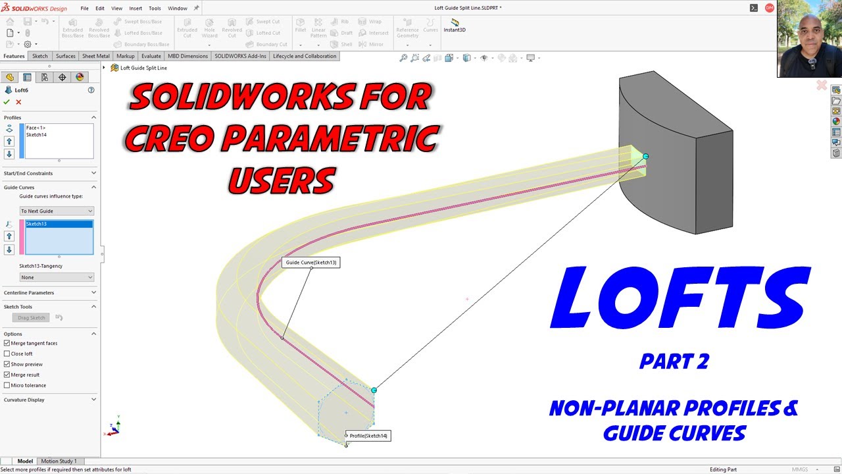
Task: Open the View Settings monitor icon
Action: click(x=532, y=58)
